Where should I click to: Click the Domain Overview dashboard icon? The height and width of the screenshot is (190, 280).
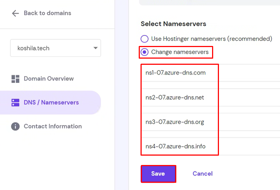16,79
